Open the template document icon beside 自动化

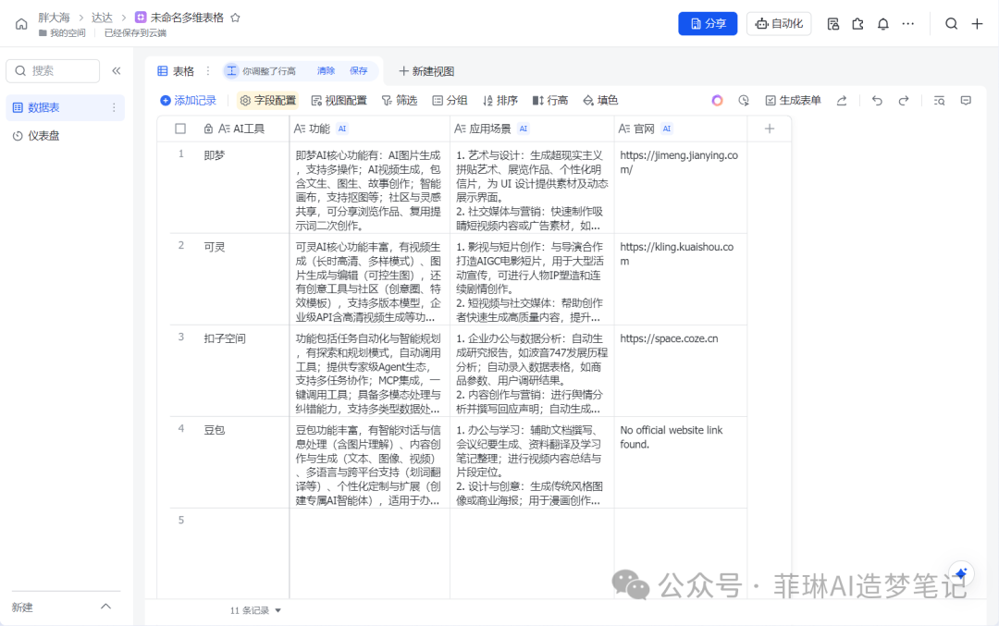(x=832, y=24)
